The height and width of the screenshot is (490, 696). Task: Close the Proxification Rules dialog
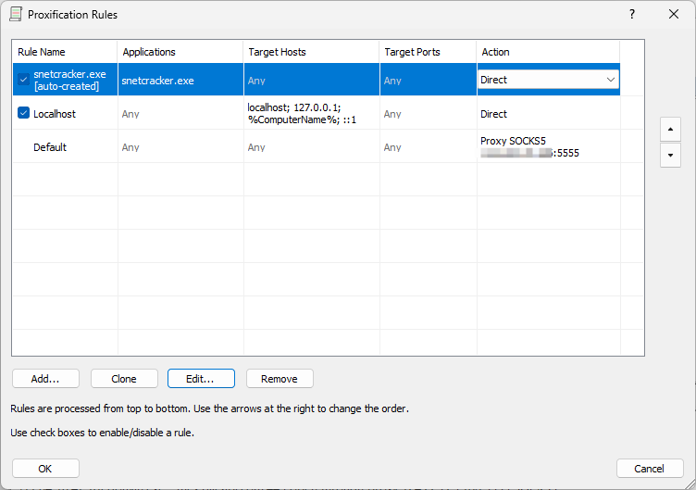coord(673,15)
